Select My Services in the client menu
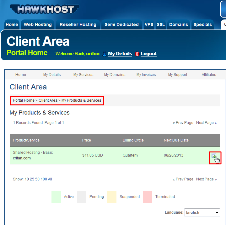Screen dimensions: 226x225 coord(83,74)
